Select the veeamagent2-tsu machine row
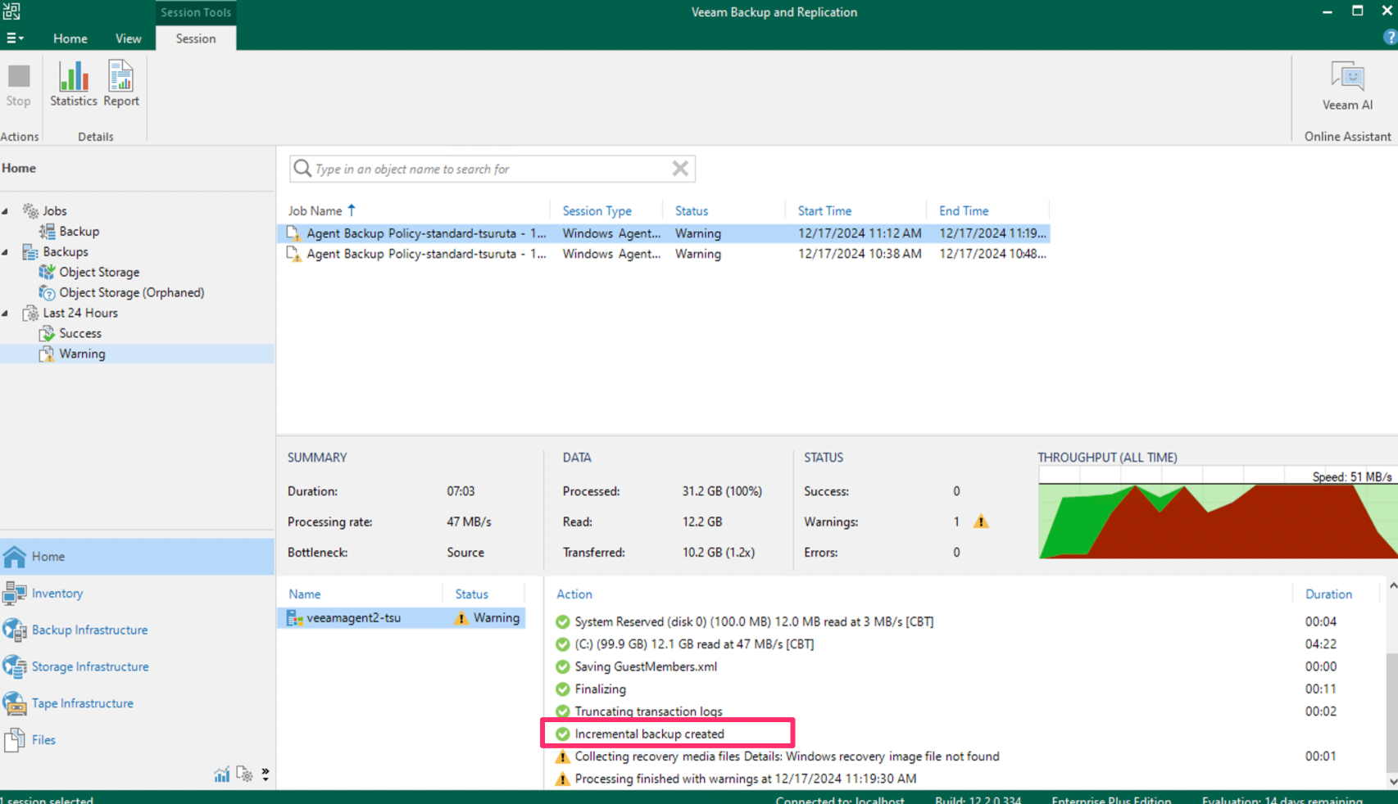Image resolution: width=1398 pixels, height=804 pixels. tap(402, 618)
